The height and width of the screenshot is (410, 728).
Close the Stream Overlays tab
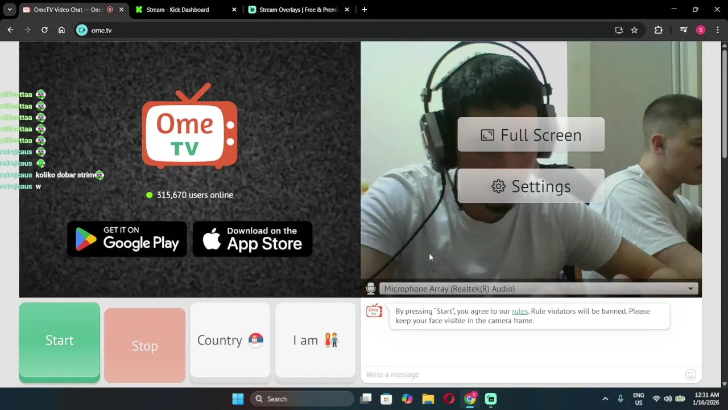(x=348, y=10)
